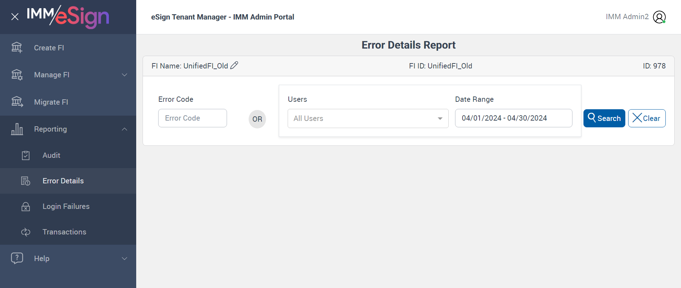681x288 pixels.
Task: Click the Transactions cycle icon
Action: [x=26, y=232]
